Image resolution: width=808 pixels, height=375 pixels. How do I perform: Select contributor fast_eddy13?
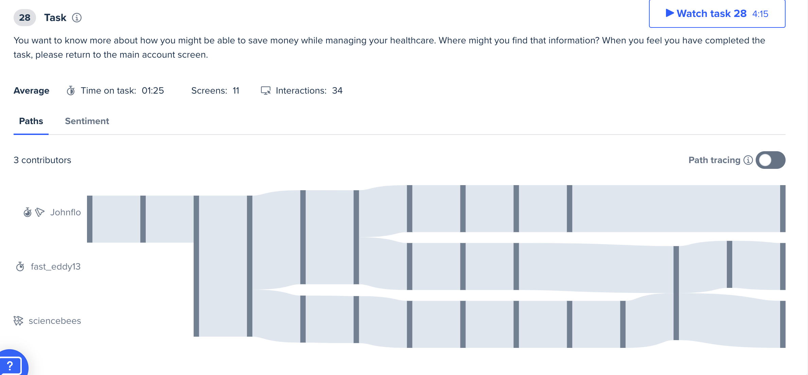tap(56, 267)
